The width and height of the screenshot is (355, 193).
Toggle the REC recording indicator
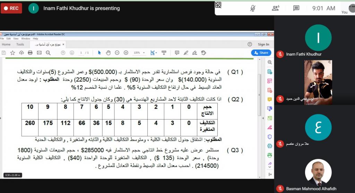[x=11, y=8]
